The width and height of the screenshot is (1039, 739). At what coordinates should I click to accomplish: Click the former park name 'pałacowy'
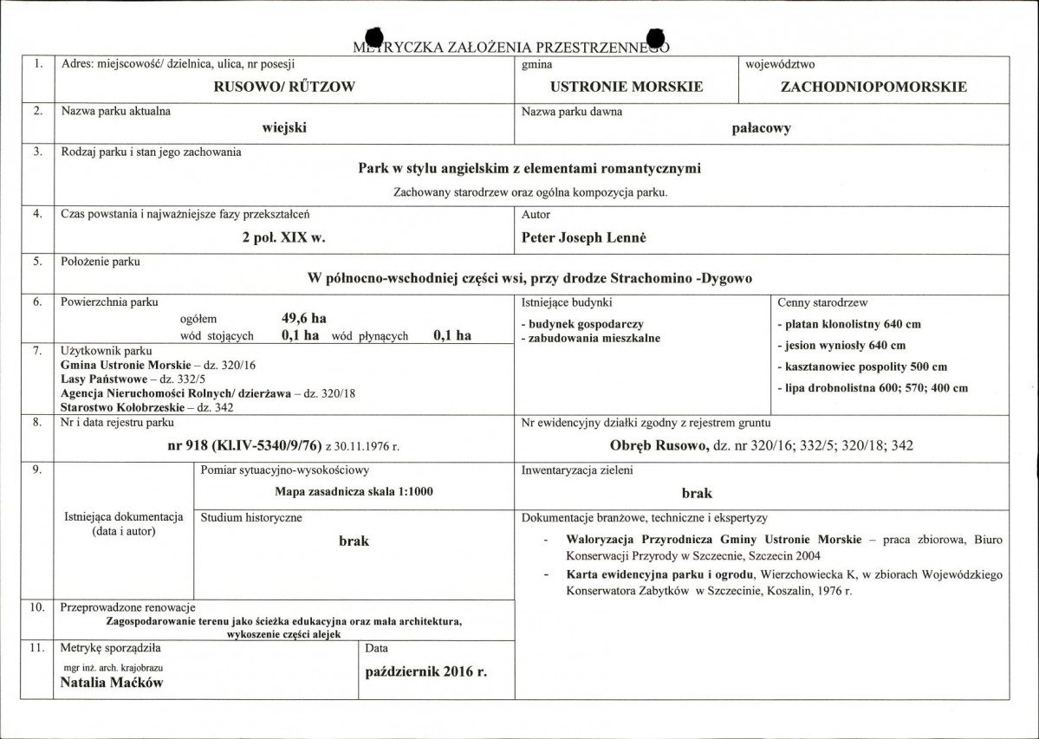click(x=761, y=128)
